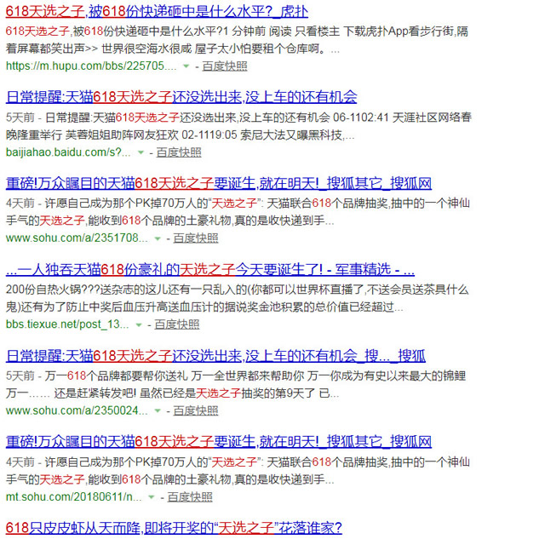Image resolution: width=545 pixels, height=539 pixels.
Task: Expand the arrow next to baijiahao.baidu.com URL
Action: click(x=141, y=153)
